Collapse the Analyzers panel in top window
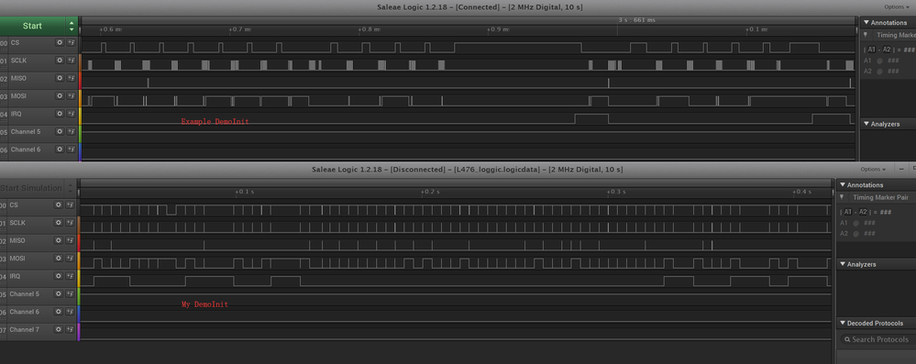 click(866, 124)
